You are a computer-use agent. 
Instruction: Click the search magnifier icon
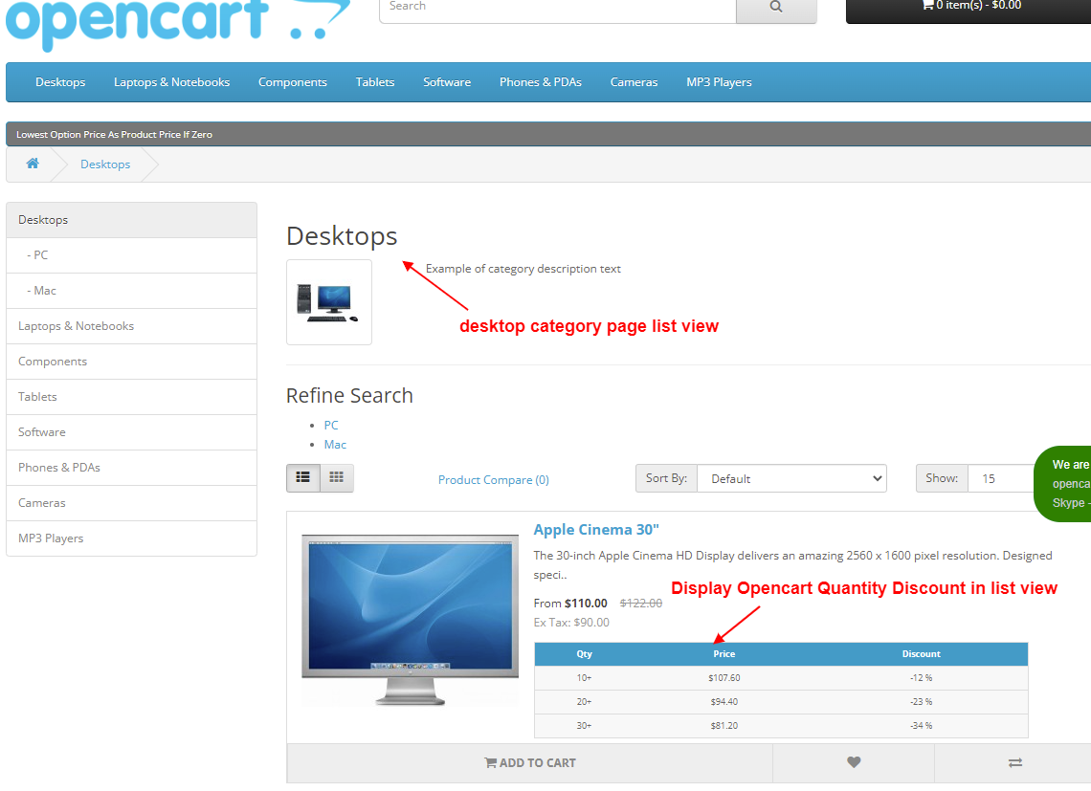pos(775,7)
